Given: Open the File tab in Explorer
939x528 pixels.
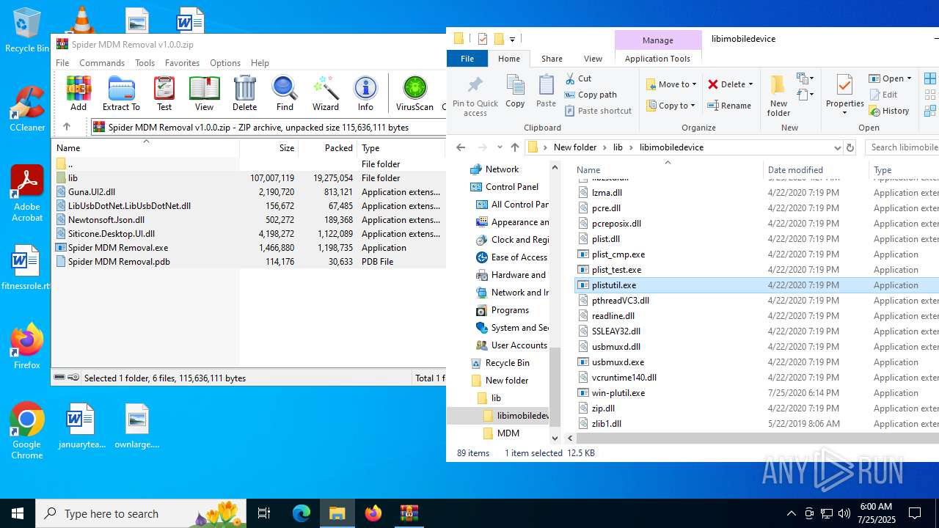Looking at the screenshot, I should [x=467, y=59].
